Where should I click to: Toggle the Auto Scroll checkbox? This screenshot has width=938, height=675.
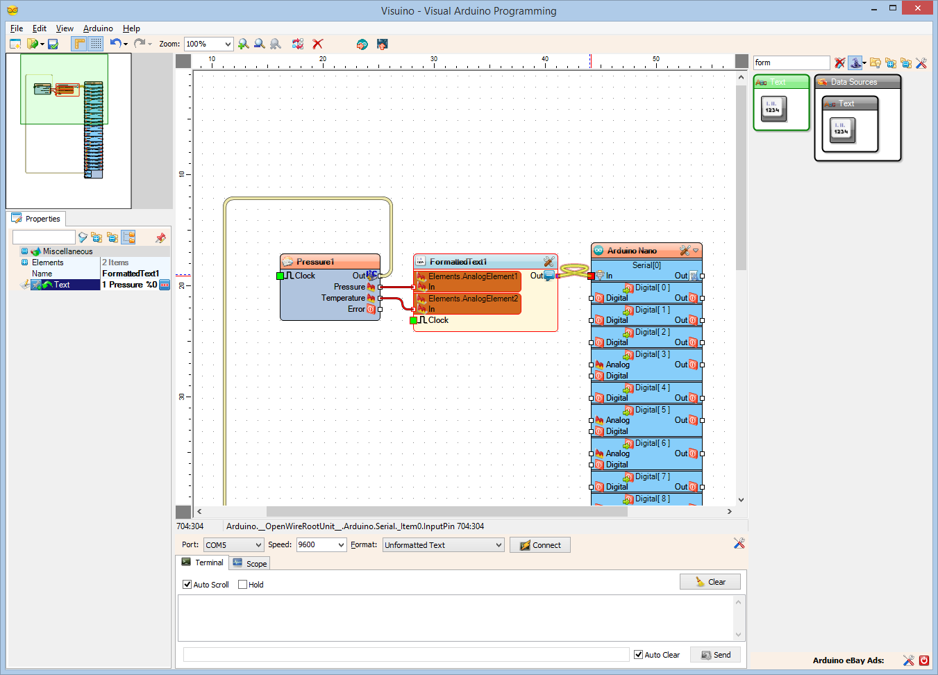(x=187, y=585)
